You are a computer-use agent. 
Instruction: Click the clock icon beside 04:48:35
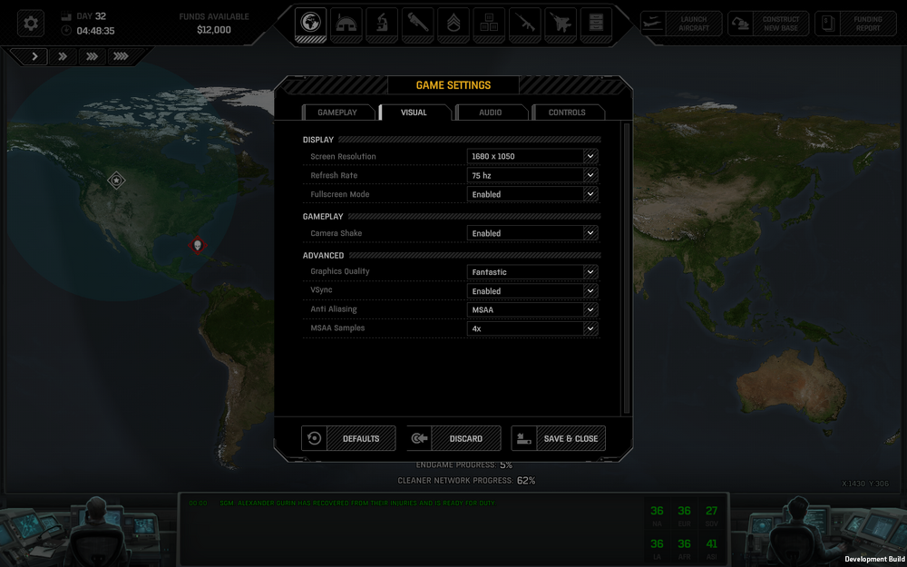[x=66, y=30]
